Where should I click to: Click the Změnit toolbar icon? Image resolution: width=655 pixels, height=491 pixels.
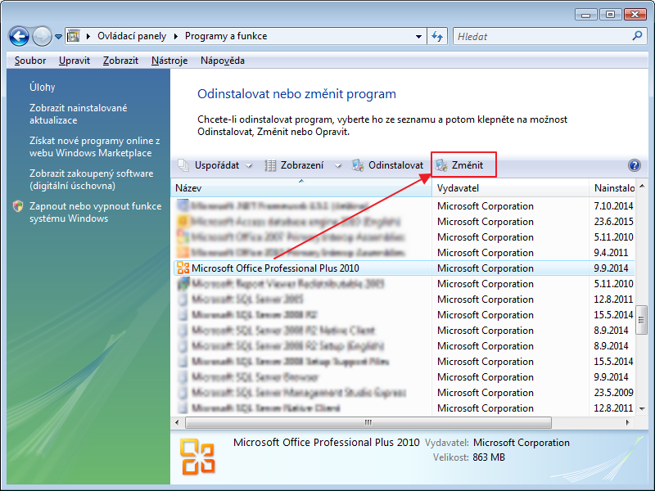(441, 165)
